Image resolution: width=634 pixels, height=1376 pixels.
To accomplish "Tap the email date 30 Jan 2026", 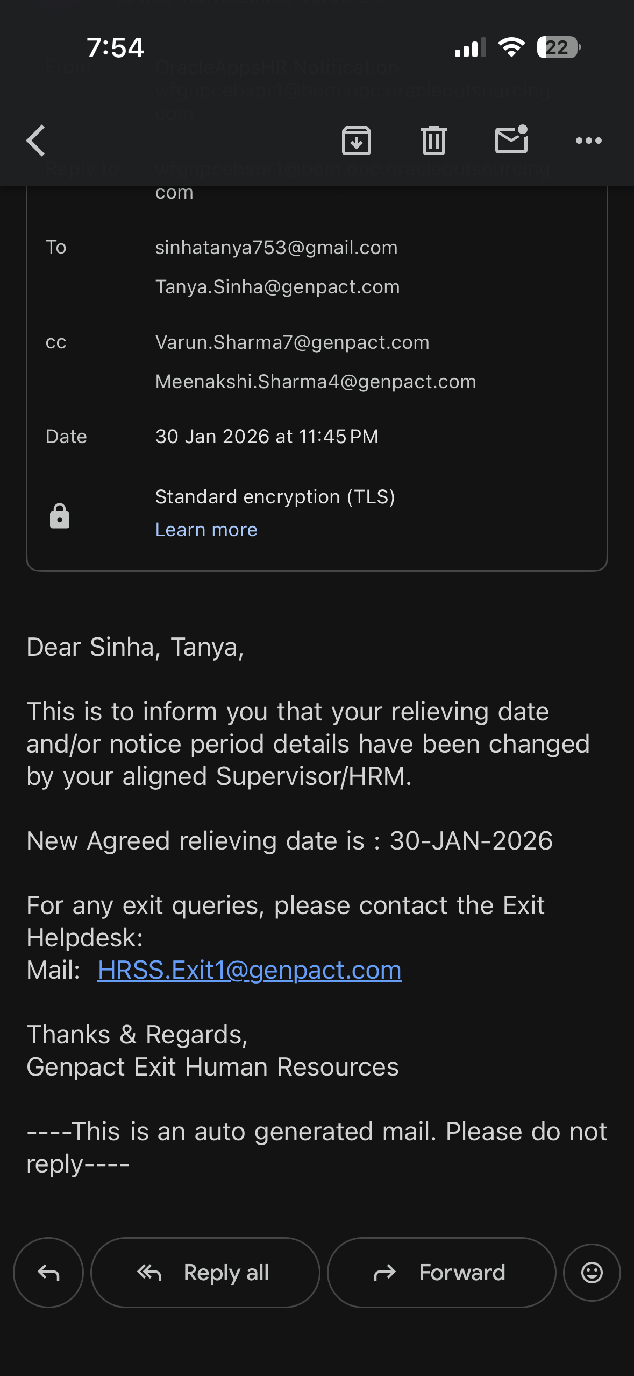I will (x=267, y=437).
